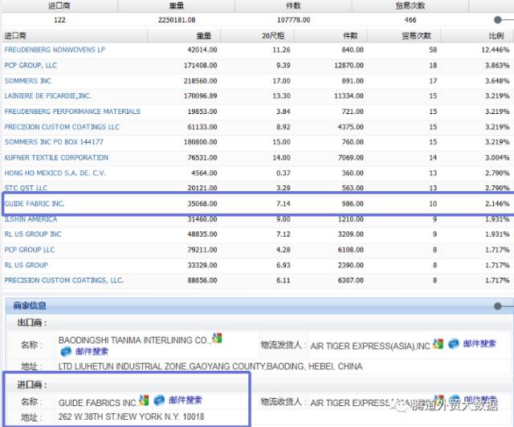The height and width of the screenshot is (427, 514).
Task: Open PCP GROUP LLC link with weight 79211.00
Action: coord(30,250)
